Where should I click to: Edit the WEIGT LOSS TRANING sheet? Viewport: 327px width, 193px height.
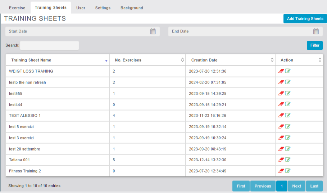tap(288, 71)
